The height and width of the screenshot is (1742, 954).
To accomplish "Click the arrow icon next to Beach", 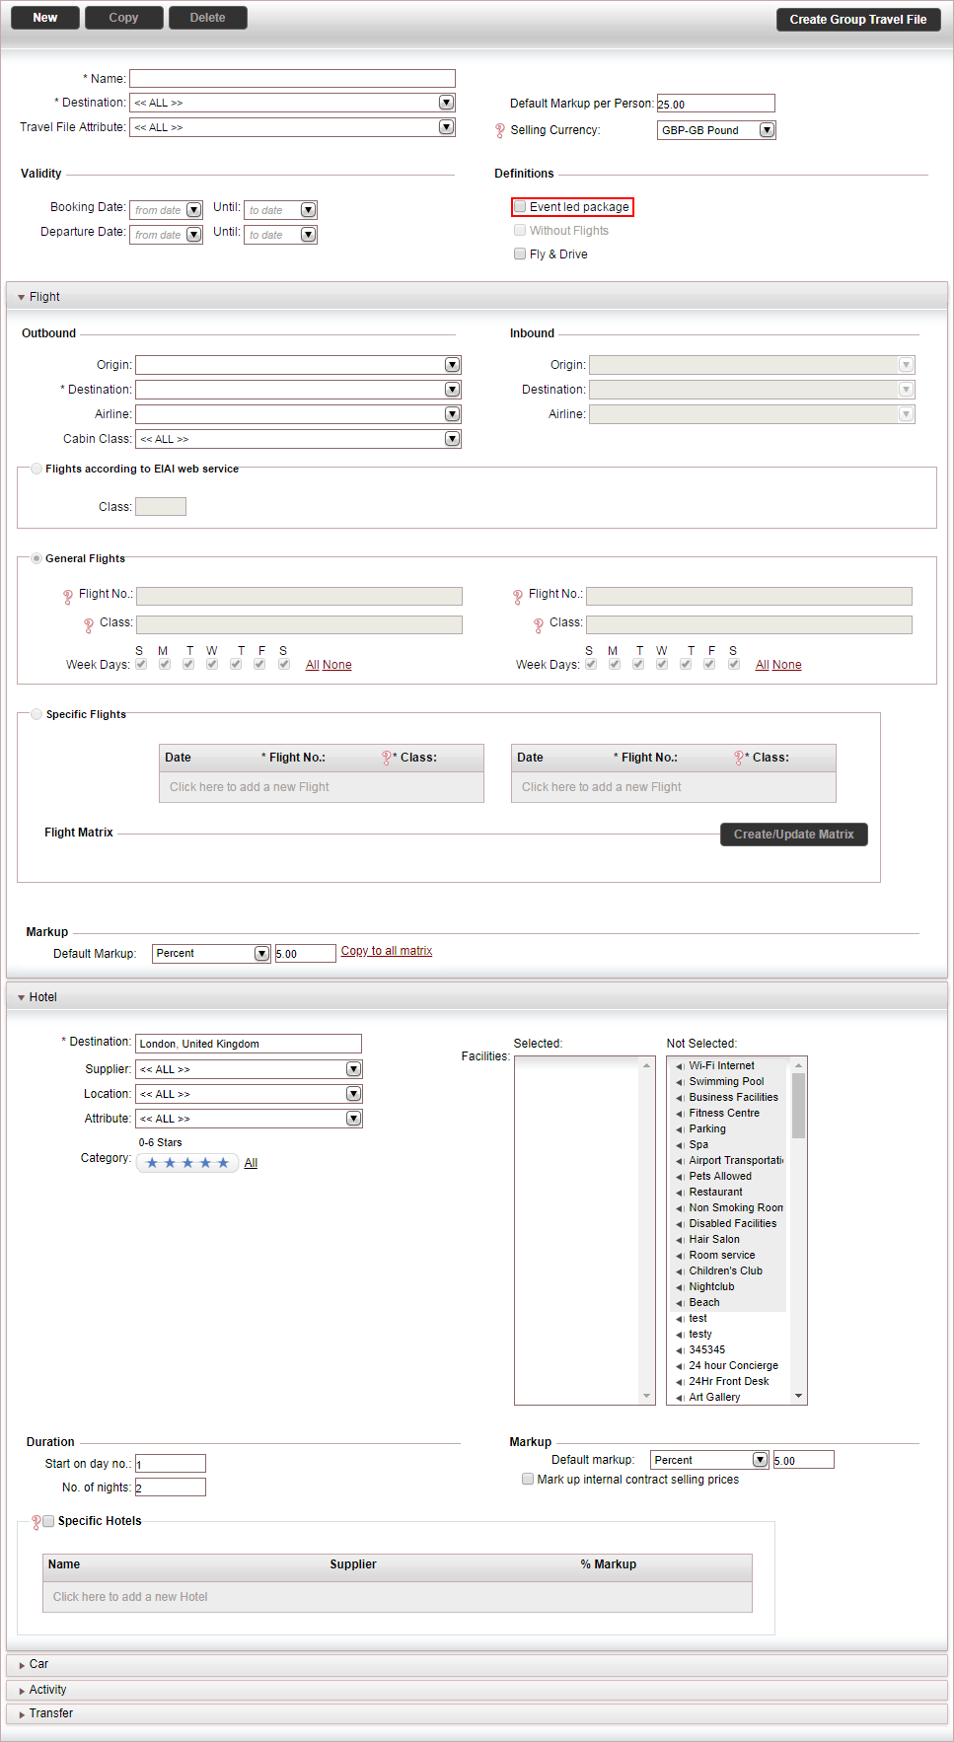I will 680,1303.
